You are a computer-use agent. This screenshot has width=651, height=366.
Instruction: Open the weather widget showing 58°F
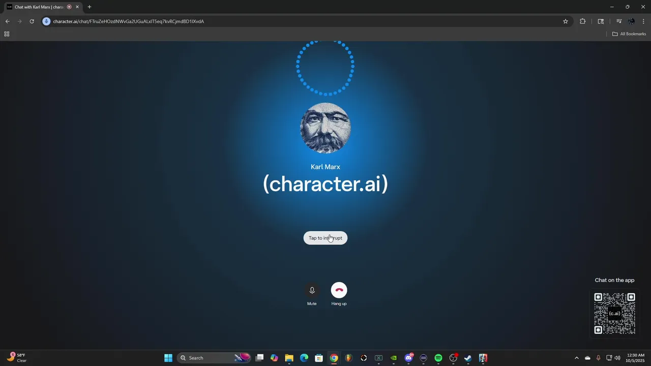(x=17, y=358)
